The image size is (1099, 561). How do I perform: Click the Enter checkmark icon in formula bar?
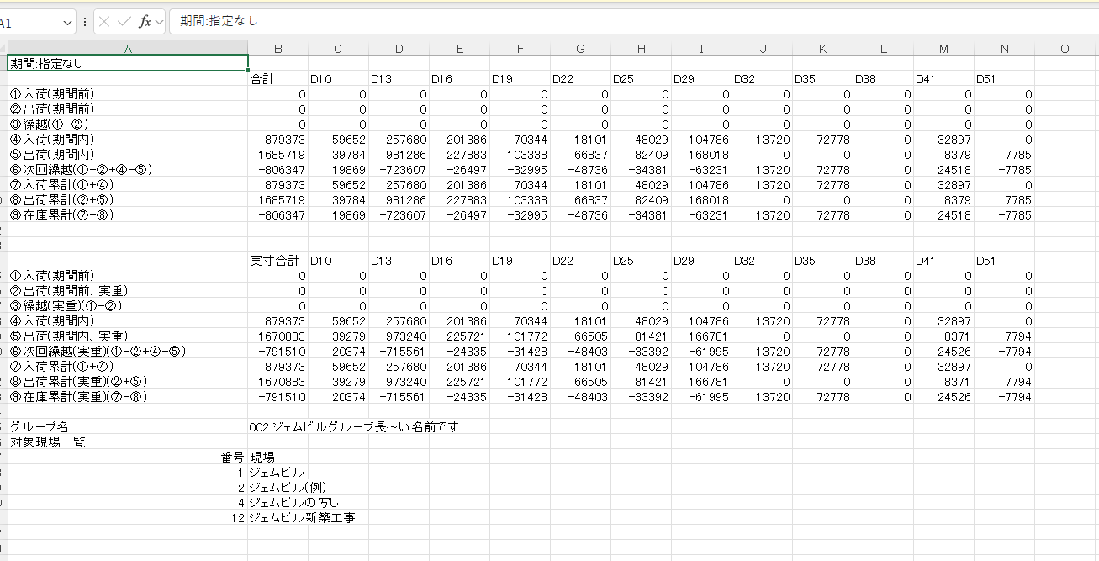tap(124, 21)
